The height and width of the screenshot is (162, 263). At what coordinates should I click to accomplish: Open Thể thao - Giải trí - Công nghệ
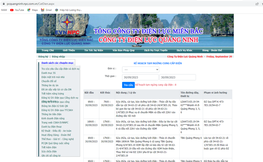click(58, 139)
